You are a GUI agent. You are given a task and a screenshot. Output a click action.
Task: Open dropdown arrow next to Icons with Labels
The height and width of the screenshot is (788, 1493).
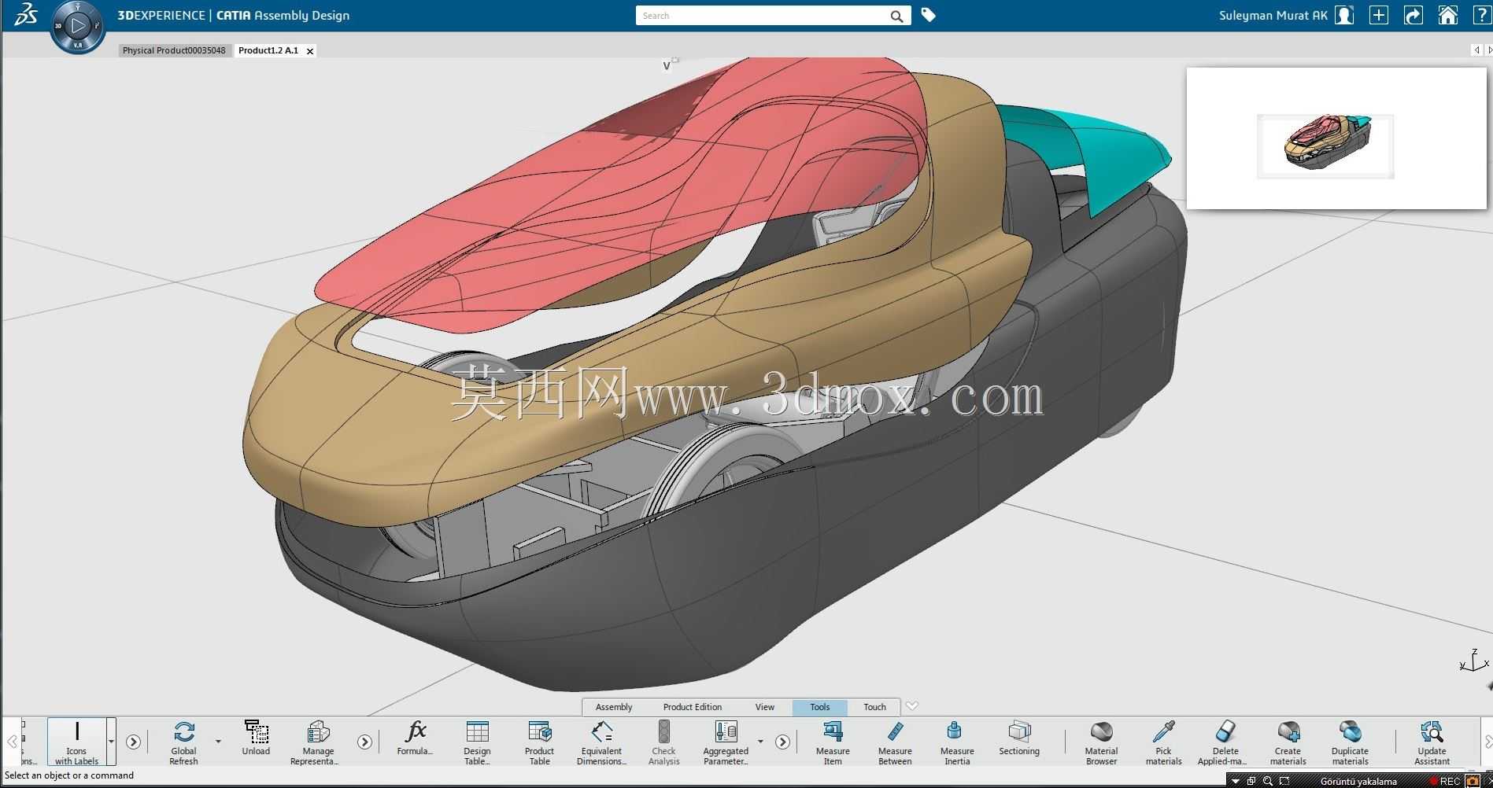[x=111, y=742]
